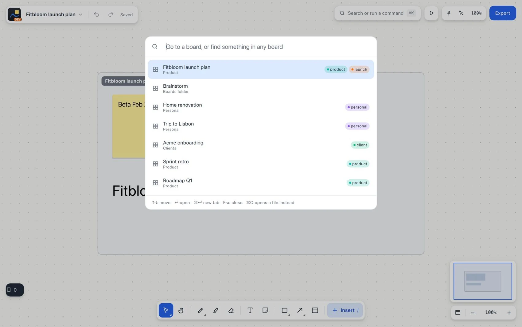Click the client tag on Acme onboarding
Viewport: 522px width, 327px height.
360,145
